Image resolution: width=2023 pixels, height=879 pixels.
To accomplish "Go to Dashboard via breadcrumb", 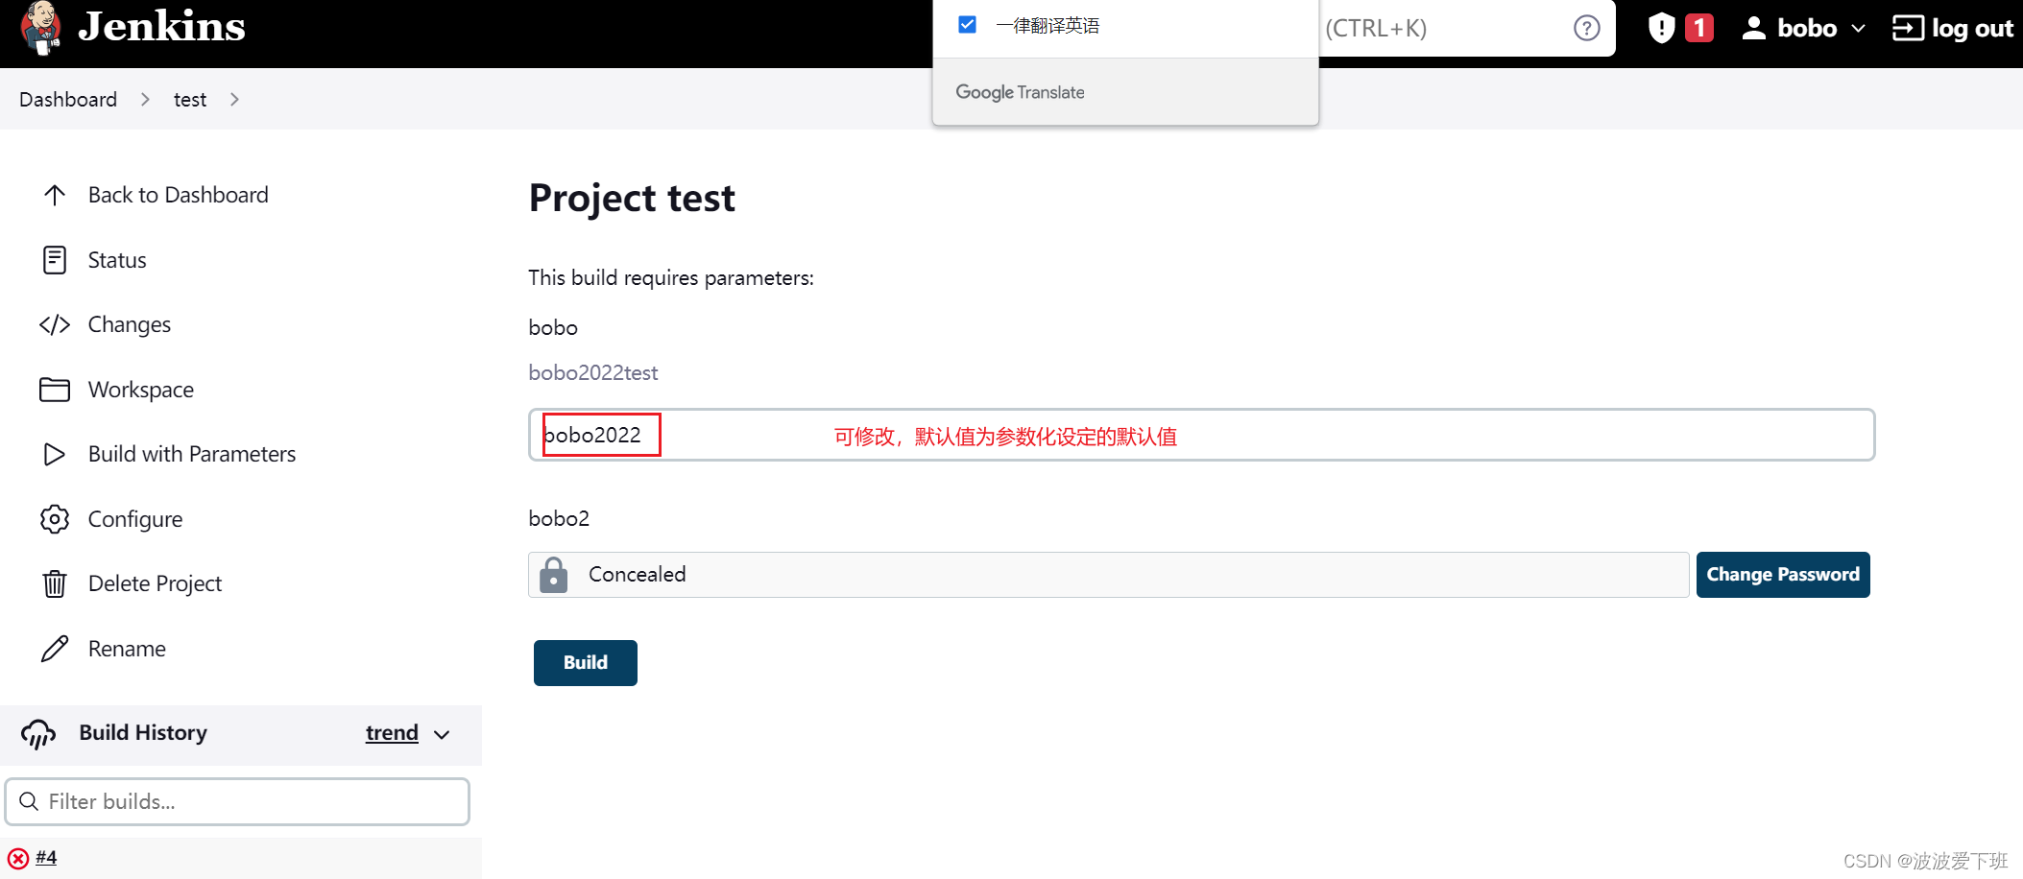I will coord(67,99).
